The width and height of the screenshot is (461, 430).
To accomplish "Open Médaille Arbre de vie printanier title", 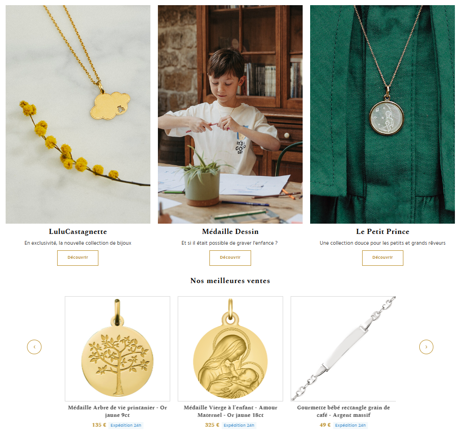I will [x=117, y=411].
